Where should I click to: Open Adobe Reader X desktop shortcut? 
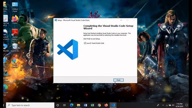coord(15,35)
